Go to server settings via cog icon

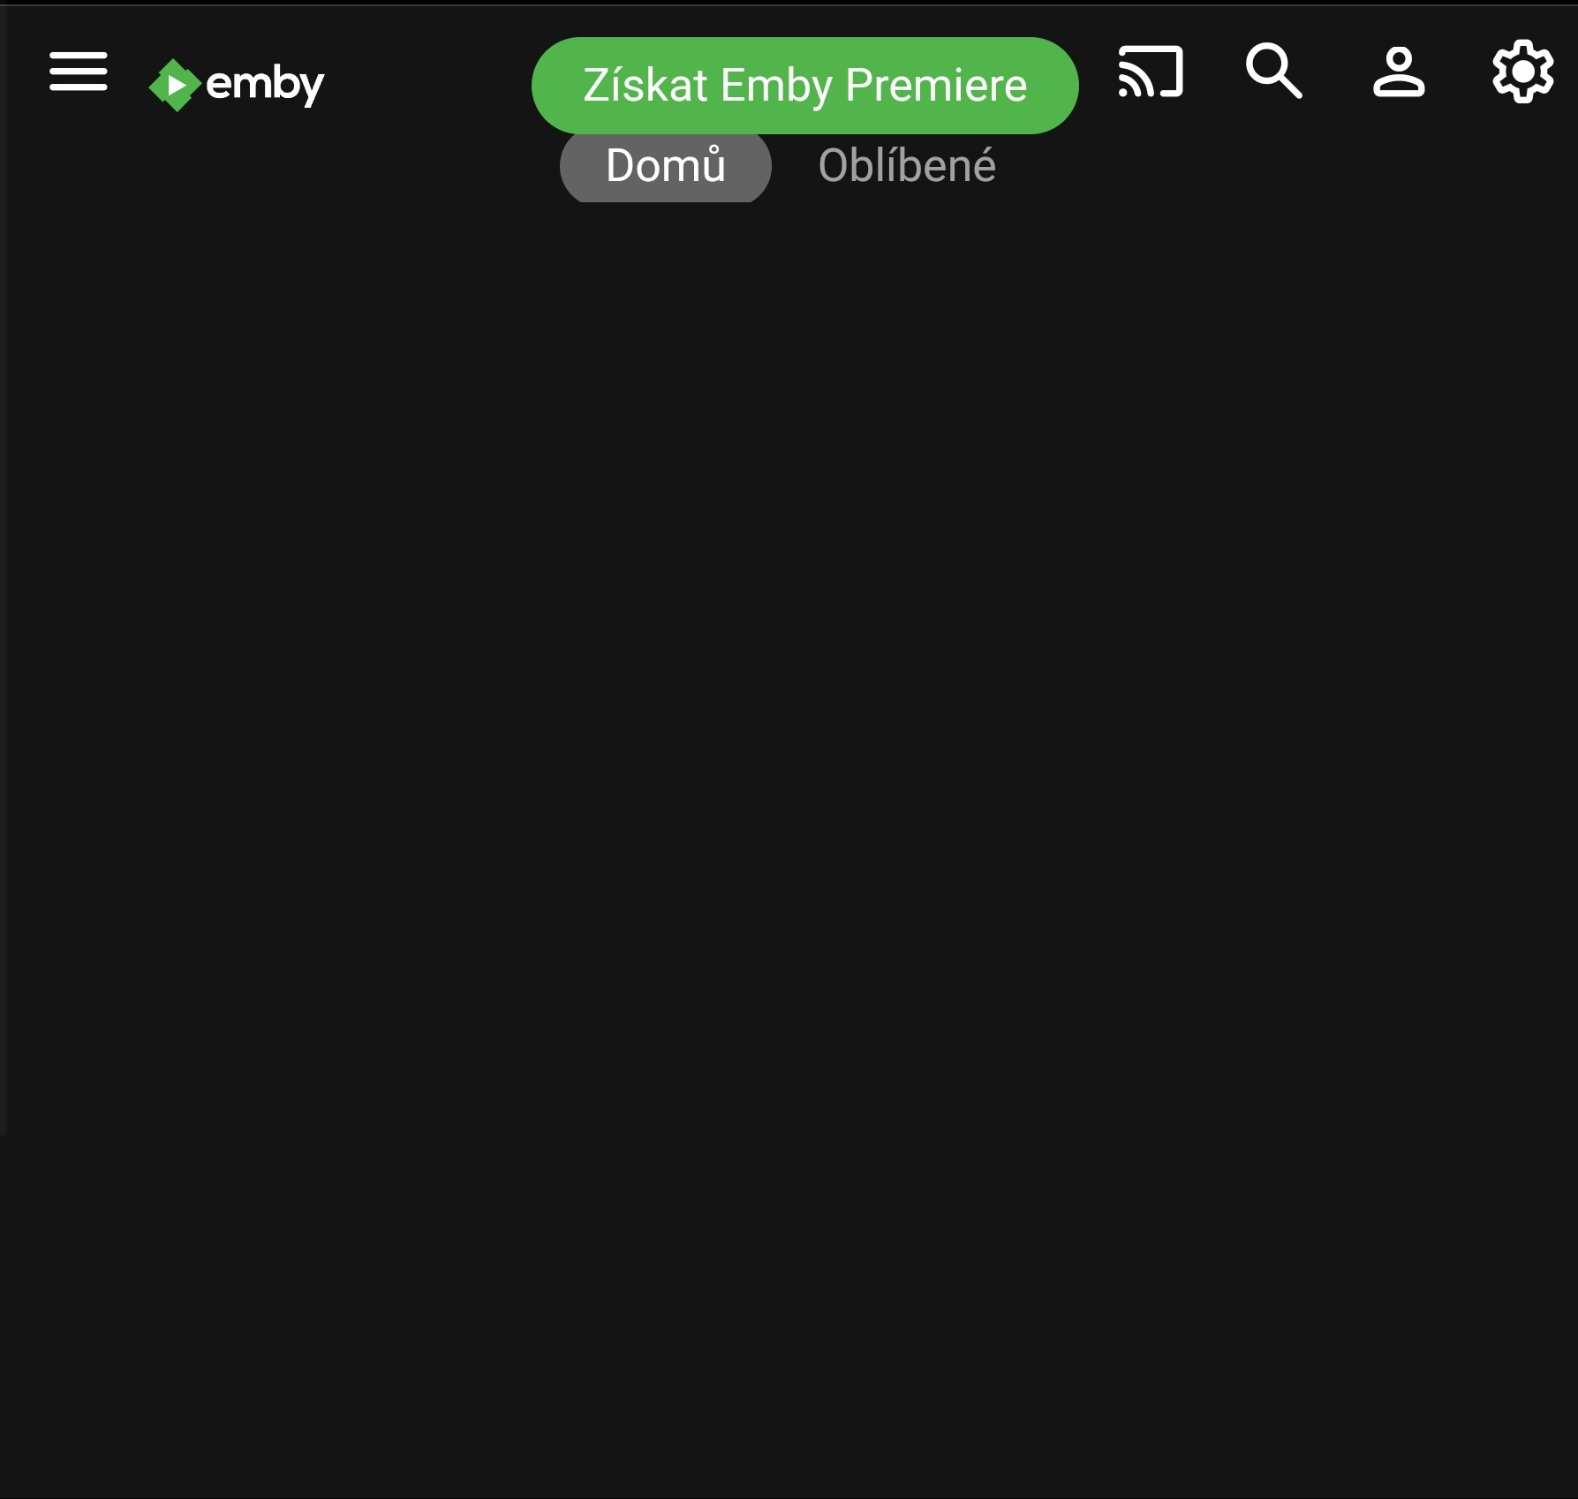tap(1522, 71)
